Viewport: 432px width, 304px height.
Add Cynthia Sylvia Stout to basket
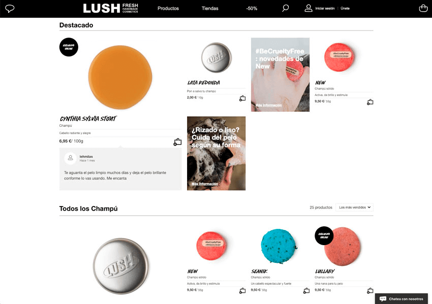177,142
